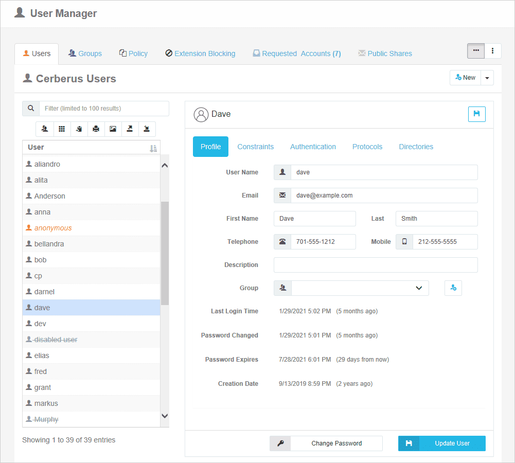Click the add group icon beside the Group dropdown

[x=453, y=288]
